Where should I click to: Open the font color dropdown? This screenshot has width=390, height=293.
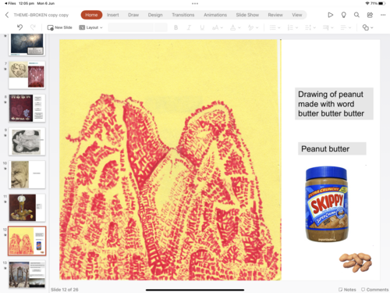pyautogui.click(x=236, y=27)
